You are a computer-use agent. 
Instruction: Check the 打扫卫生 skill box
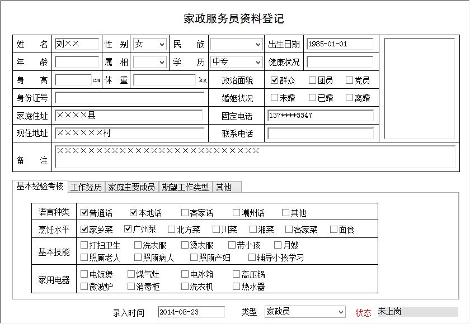84,245
